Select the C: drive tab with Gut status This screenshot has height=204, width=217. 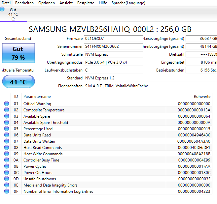point(14,14)
